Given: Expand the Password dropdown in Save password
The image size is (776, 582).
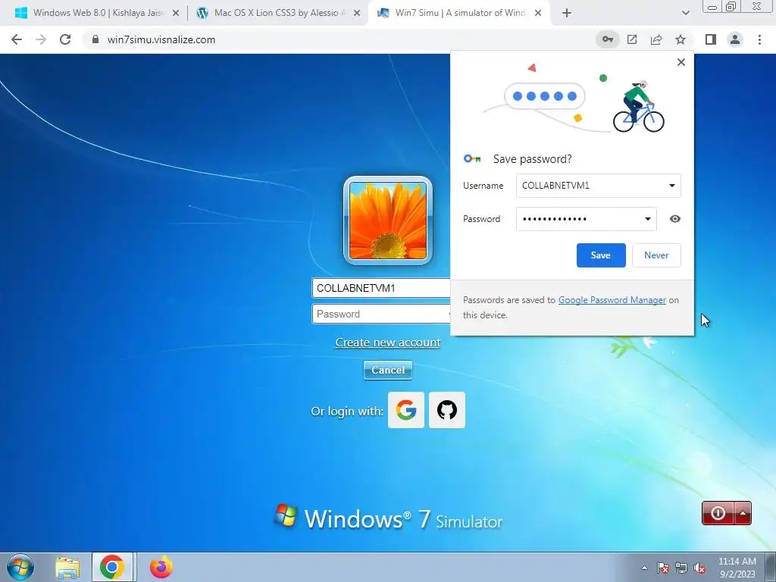Looking at the screenshot, I should click(647, 219).
